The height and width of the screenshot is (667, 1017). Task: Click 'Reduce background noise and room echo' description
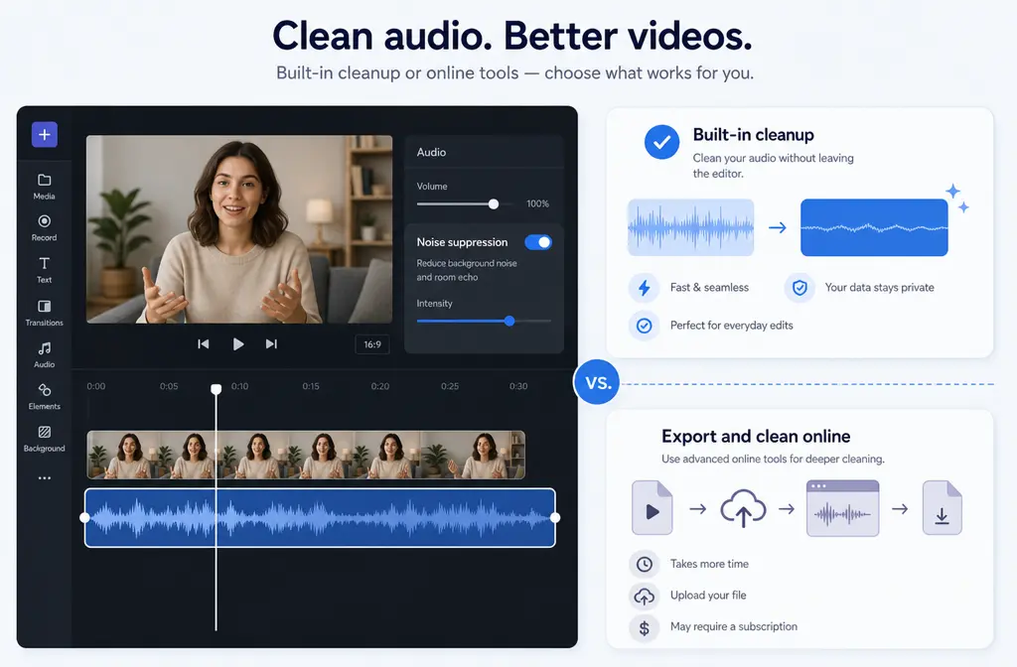point(467,270)
